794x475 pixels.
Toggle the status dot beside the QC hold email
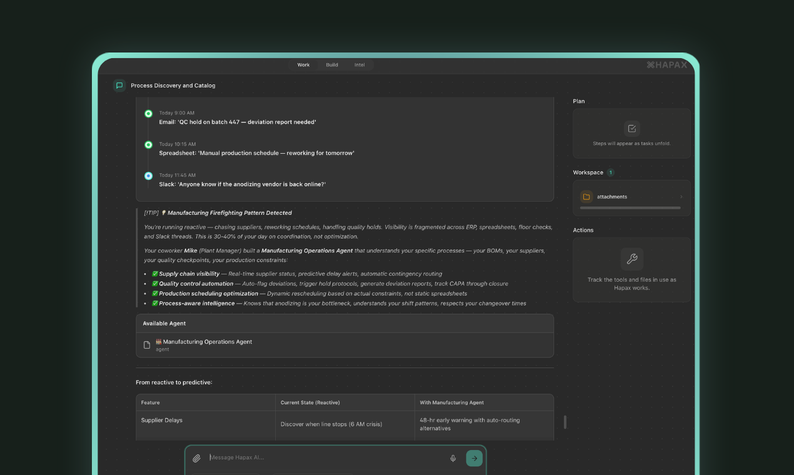(x=148, y=113)
